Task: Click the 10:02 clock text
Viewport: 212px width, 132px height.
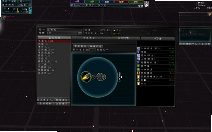Action: coord(201,3)
